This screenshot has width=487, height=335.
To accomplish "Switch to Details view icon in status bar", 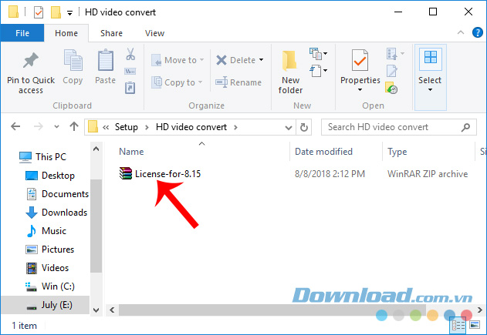I will (x=458, y=326).
